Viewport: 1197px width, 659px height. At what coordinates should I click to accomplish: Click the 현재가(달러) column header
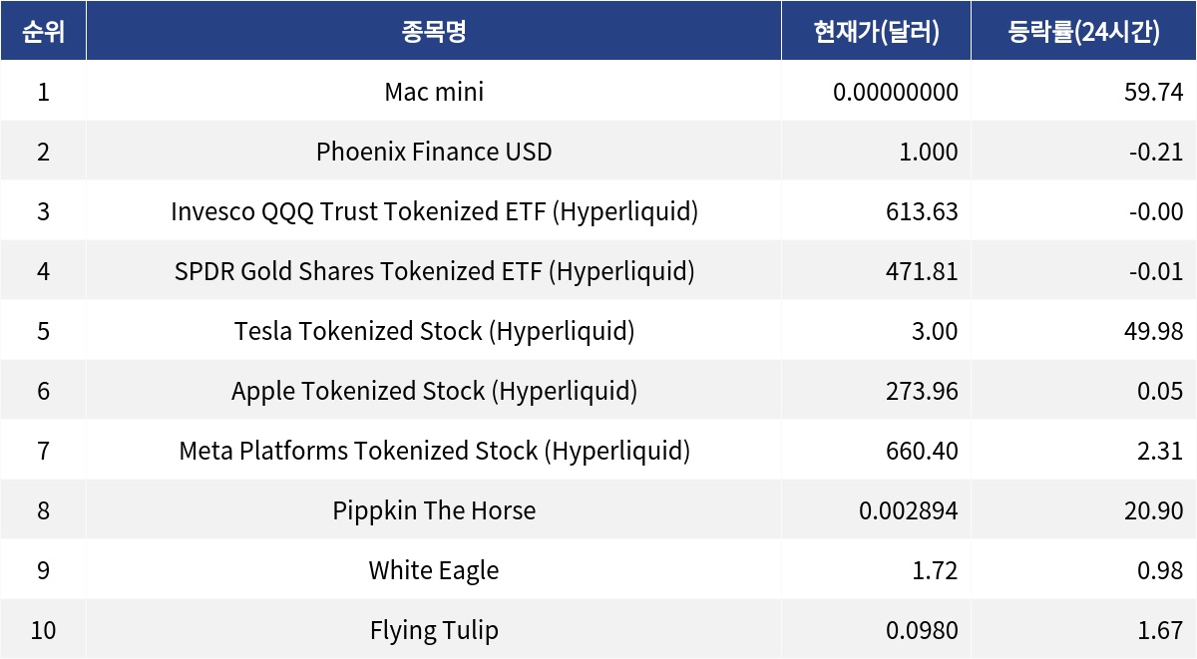coord(876,32)
